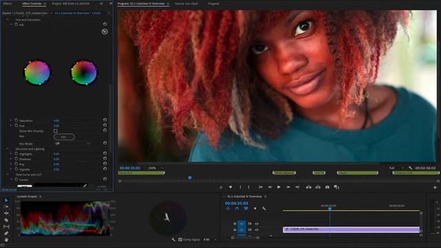The width and height of the screenshot is (441, 248).
Task: Click the Add Marker button in Program monitor
Action: (230, 187)
